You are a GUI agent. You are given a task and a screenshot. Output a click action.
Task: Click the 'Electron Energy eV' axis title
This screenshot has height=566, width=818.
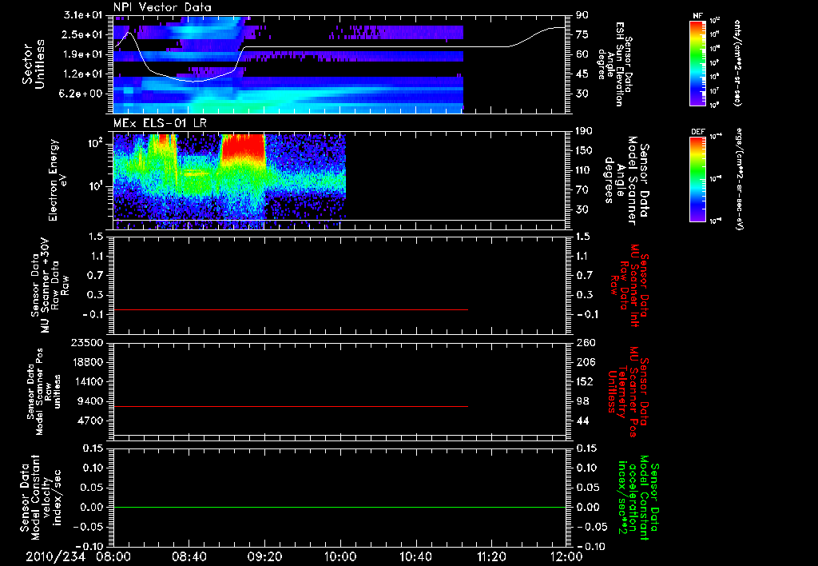point(58,180)
